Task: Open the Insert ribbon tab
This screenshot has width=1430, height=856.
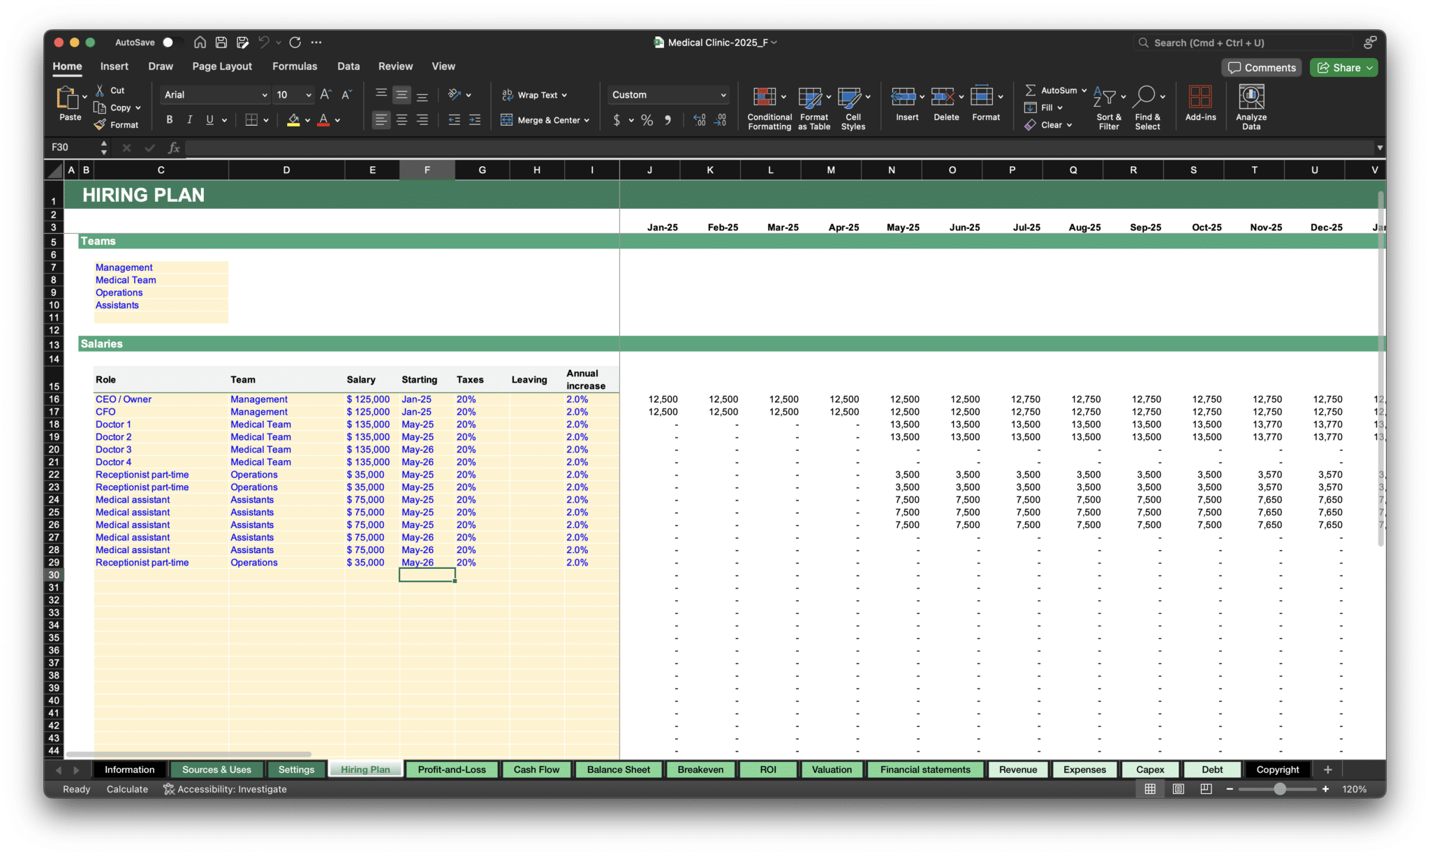Action: pos(114,66)
